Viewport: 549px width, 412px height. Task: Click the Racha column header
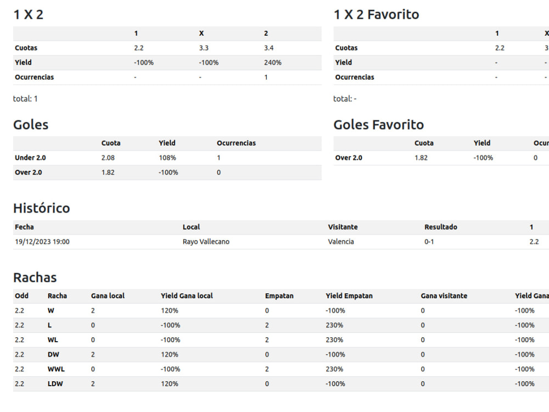point(57,296)
